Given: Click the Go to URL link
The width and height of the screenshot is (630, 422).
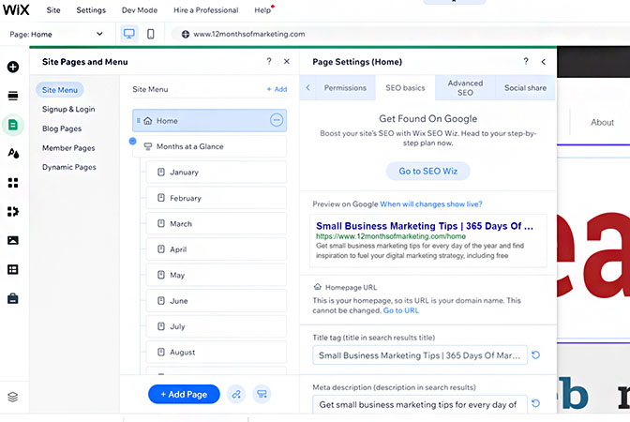Looking at the screenshot, I should click(401, 310).
